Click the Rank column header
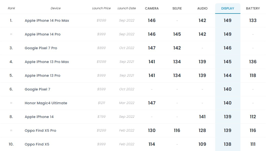The height and width of the screenshot is (151, 271). [x=11, y=8]
